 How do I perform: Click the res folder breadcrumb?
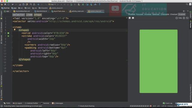[34, 8]
